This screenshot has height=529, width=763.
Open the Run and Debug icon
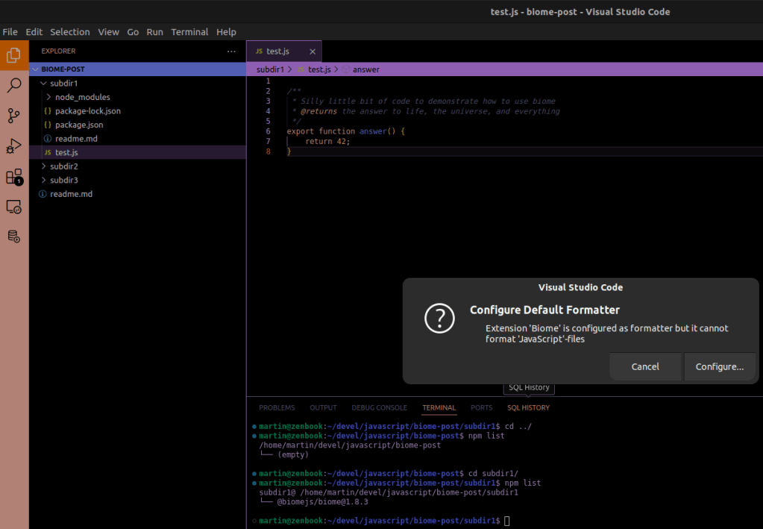click(x=13, y=146)
